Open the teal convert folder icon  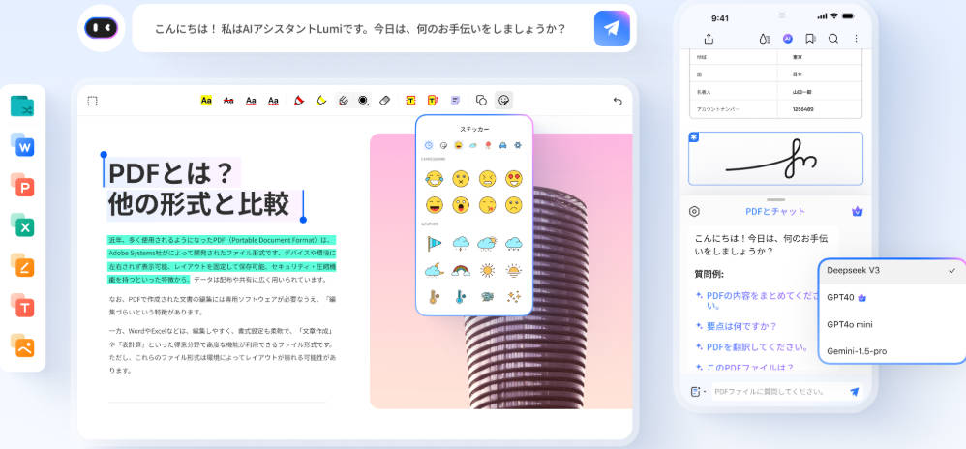[x=22, y=105]
